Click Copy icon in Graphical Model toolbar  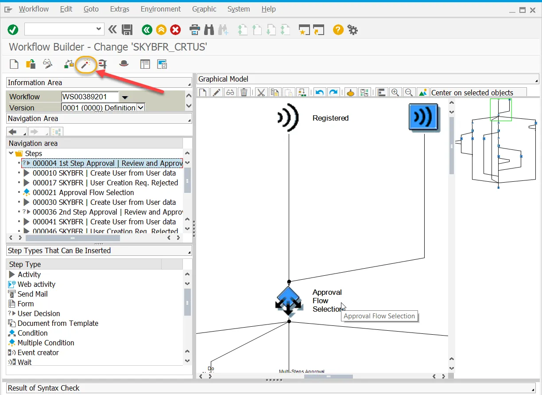pyautogui.click(x=275, y=92)
